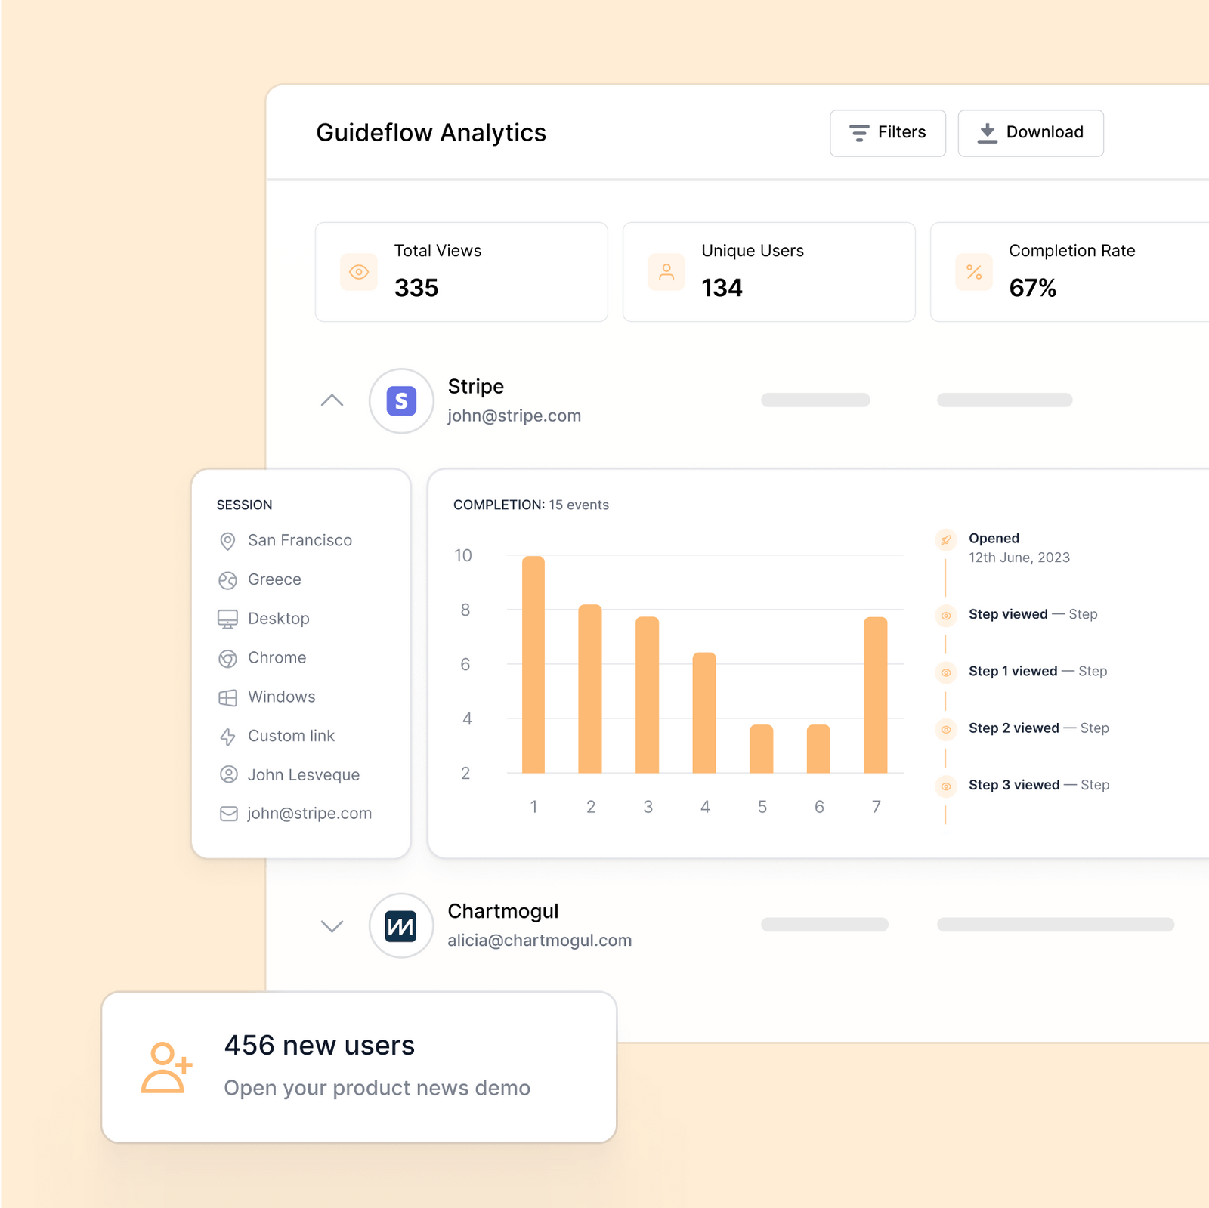Click the Download button
The height and width of the screenshot is (1208, 1209).
coord(1031,133)
